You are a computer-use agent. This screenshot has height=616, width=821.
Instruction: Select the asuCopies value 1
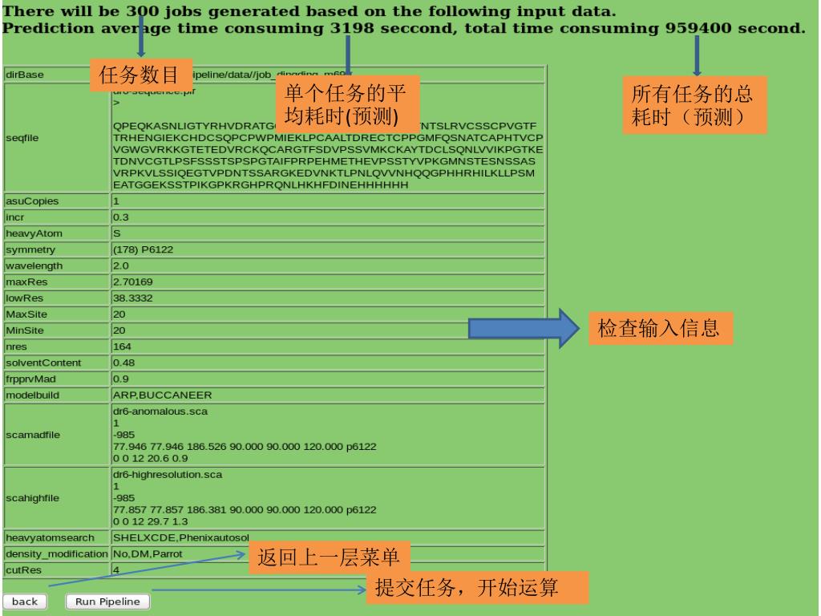coord(116,201)
